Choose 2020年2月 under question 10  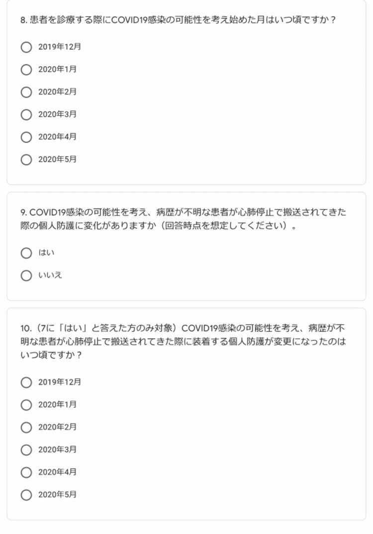point(26,427)
